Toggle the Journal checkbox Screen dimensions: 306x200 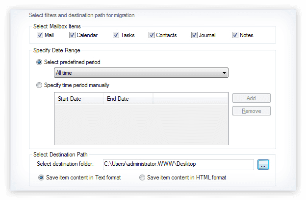(195, 35)
